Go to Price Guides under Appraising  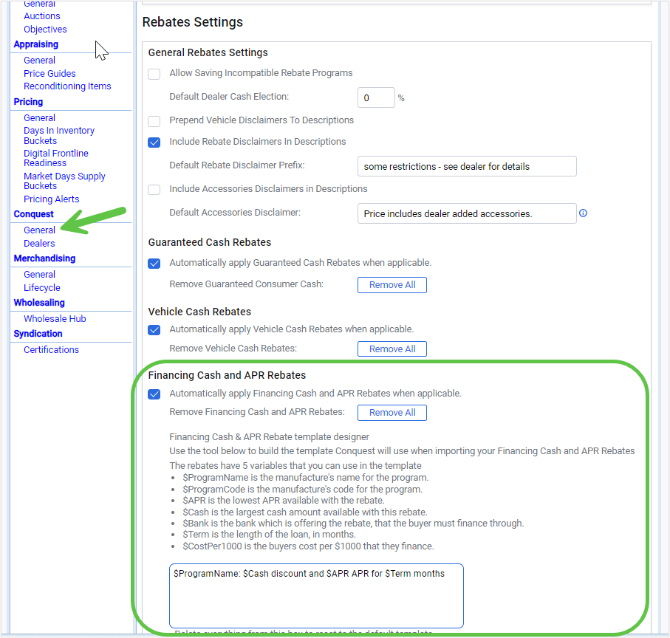49,74
